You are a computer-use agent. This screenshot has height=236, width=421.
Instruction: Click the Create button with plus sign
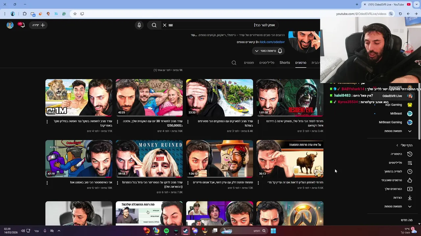[38, 25]
